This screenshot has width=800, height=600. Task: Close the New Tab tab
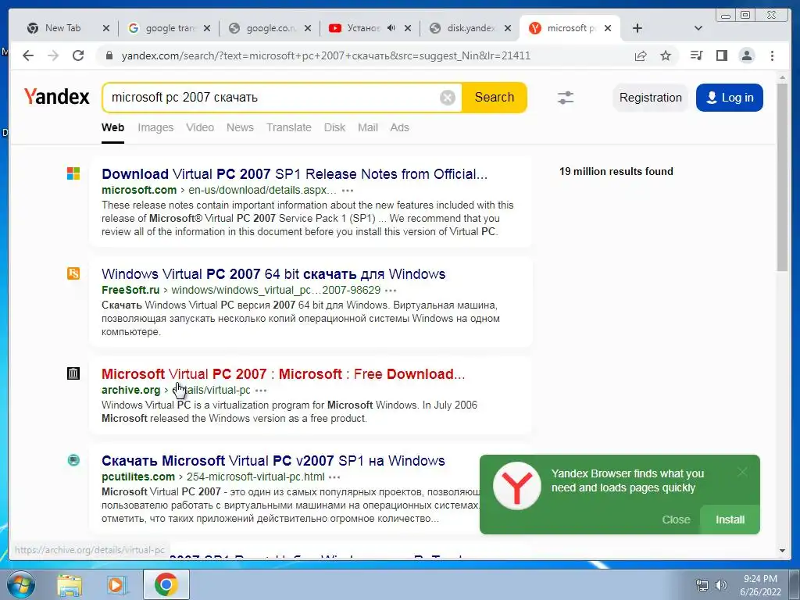[106, 28]
